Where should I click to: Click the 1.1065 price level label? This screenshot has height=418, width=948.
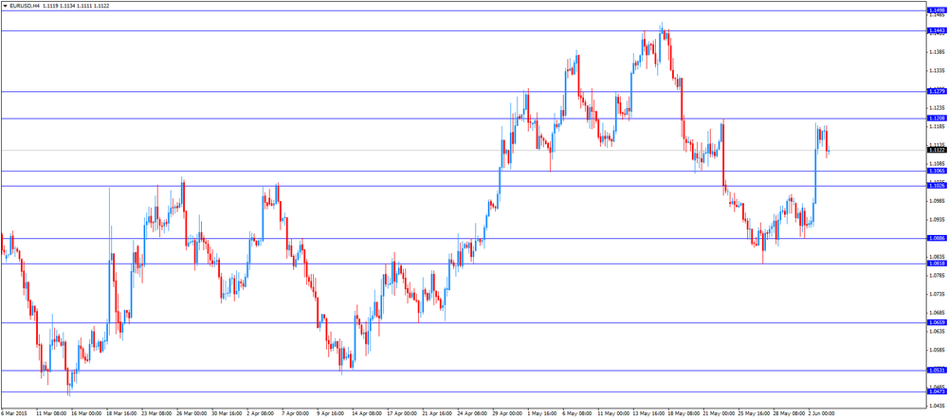(x=936, y=172)
